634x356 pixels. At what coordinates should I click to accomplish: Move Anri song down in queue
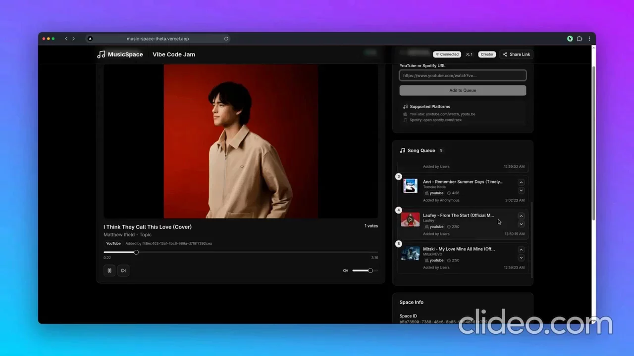click(521, 190)
